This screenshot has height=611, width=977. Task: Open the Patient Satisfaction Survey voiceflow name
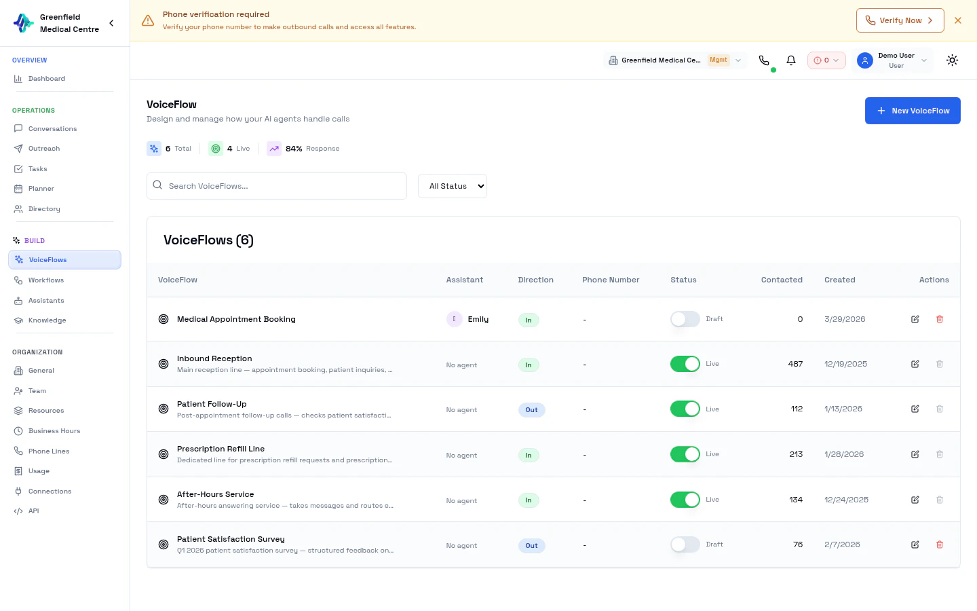(231, 539)
